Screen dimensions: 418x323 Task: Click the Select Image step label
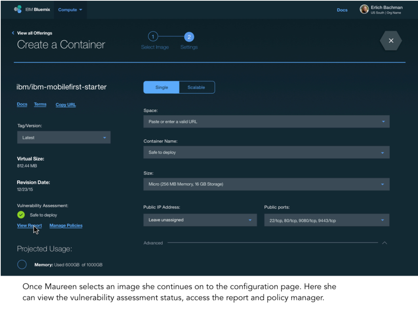point(155,47)
